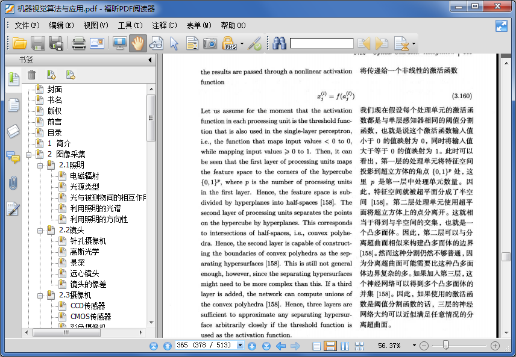Go to previous search result arrow

tap(364, 43)
